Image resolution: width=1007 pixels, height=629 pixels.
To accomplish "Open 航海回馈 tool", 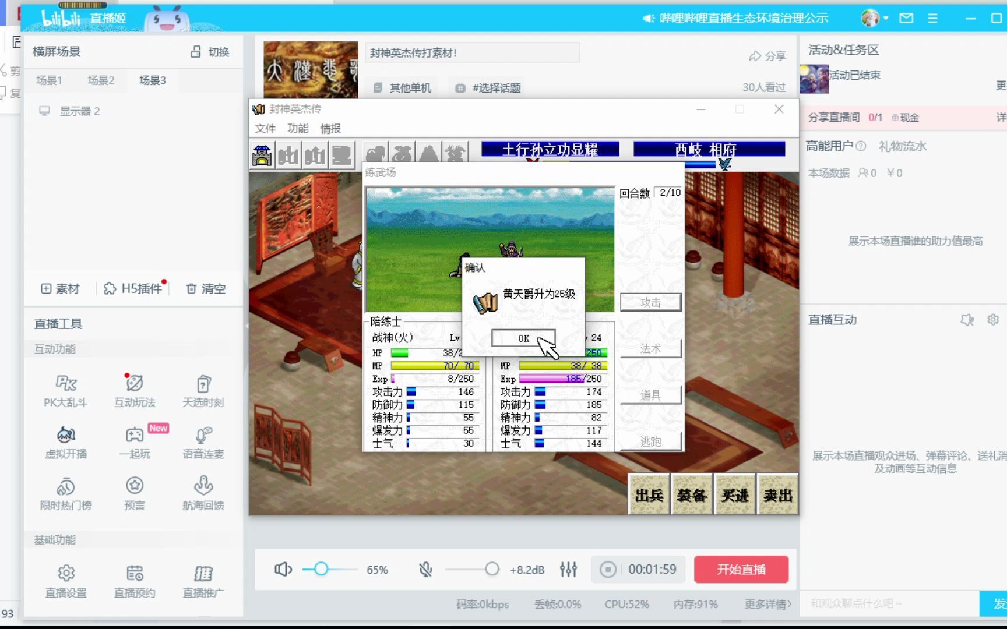I will tap(203, 493).
